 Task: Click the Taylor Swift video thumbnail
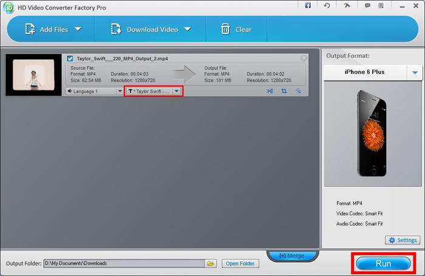(x=33, y=75)
